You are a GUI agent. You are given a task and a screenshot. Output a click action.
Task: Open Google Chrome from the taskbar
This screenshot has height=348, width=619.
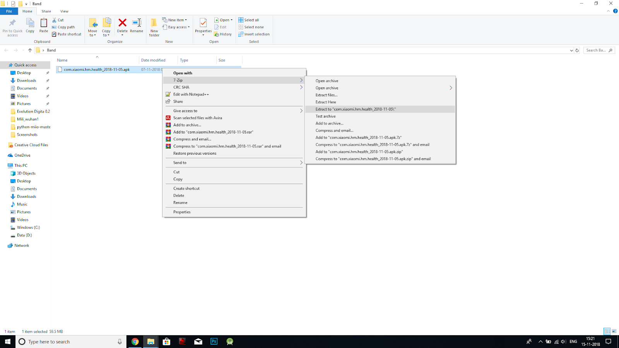coord(135,341)
